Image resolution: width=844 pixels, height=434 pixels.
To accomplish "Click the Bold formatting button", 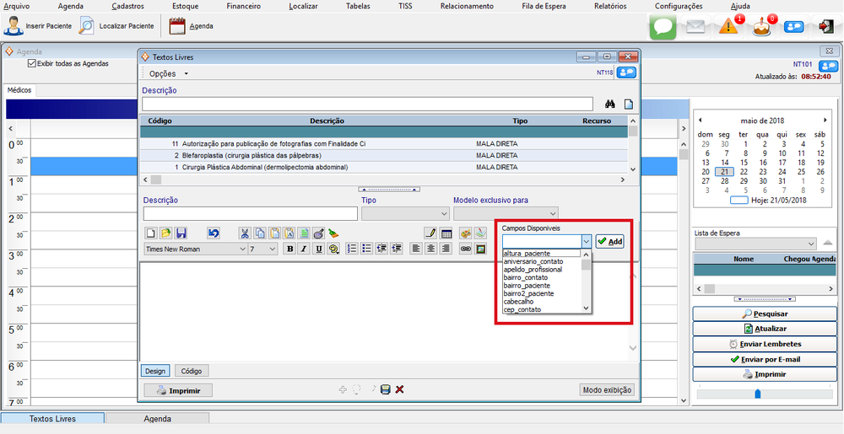I will pos(290,249).
